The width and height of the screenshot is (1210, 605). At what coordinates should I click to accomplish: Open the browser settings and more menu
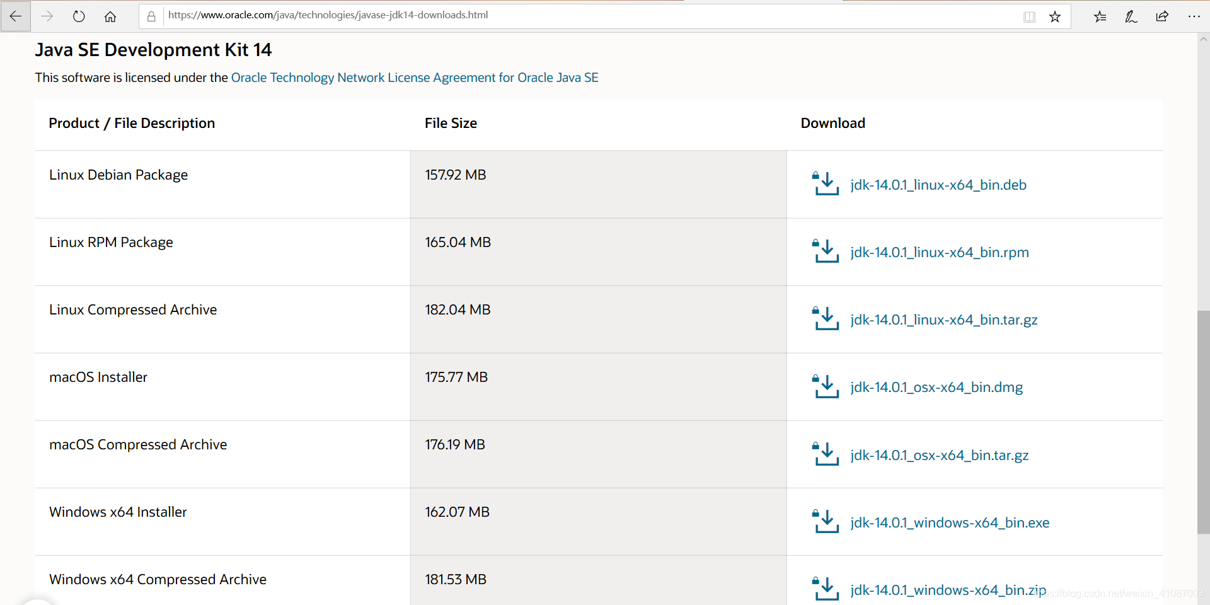click(1194, 17)
